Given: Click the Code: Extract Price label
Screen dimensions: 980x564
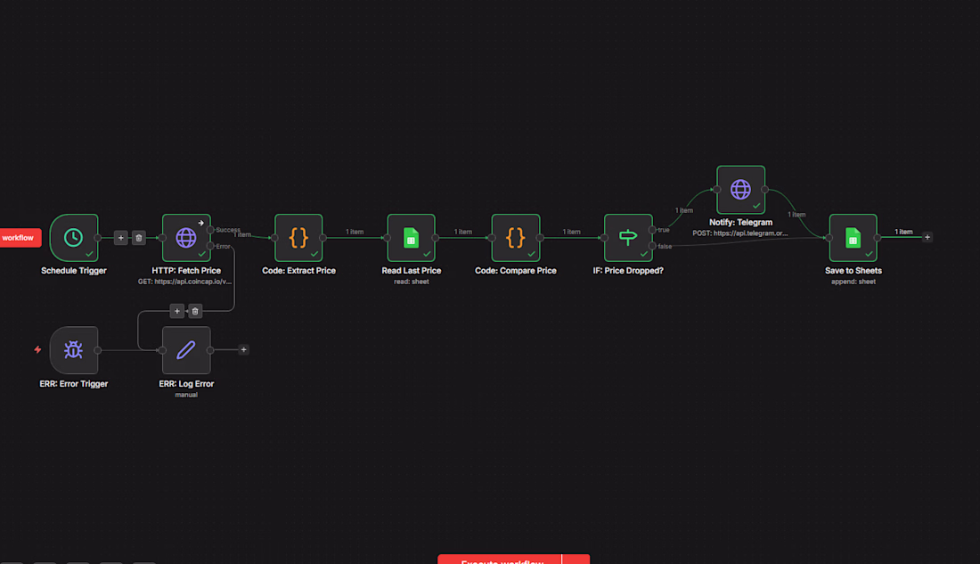Looking at the screenshot, I should 298,271.
